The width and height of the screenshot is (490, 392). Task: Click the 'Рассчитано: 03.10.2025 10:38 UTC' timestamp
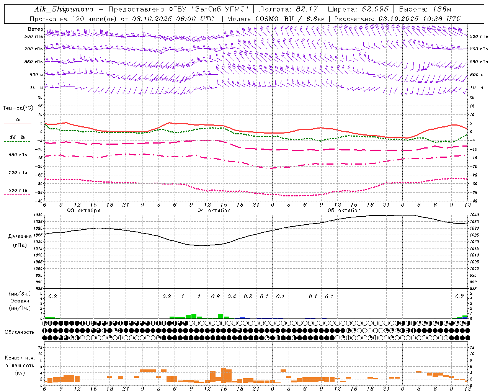pos(397,19)
